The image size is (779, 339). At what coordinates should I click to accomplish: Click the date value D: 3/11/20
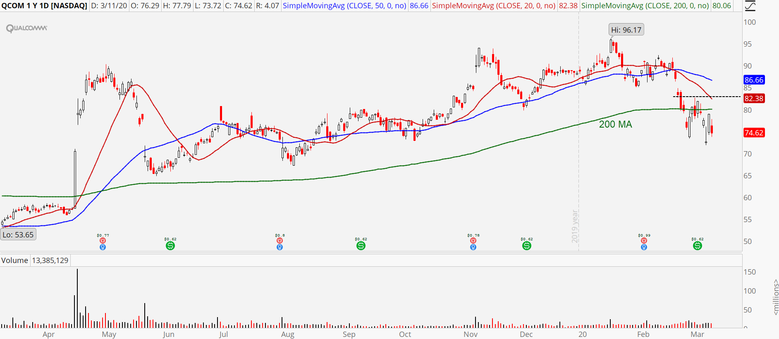(109, 6)
